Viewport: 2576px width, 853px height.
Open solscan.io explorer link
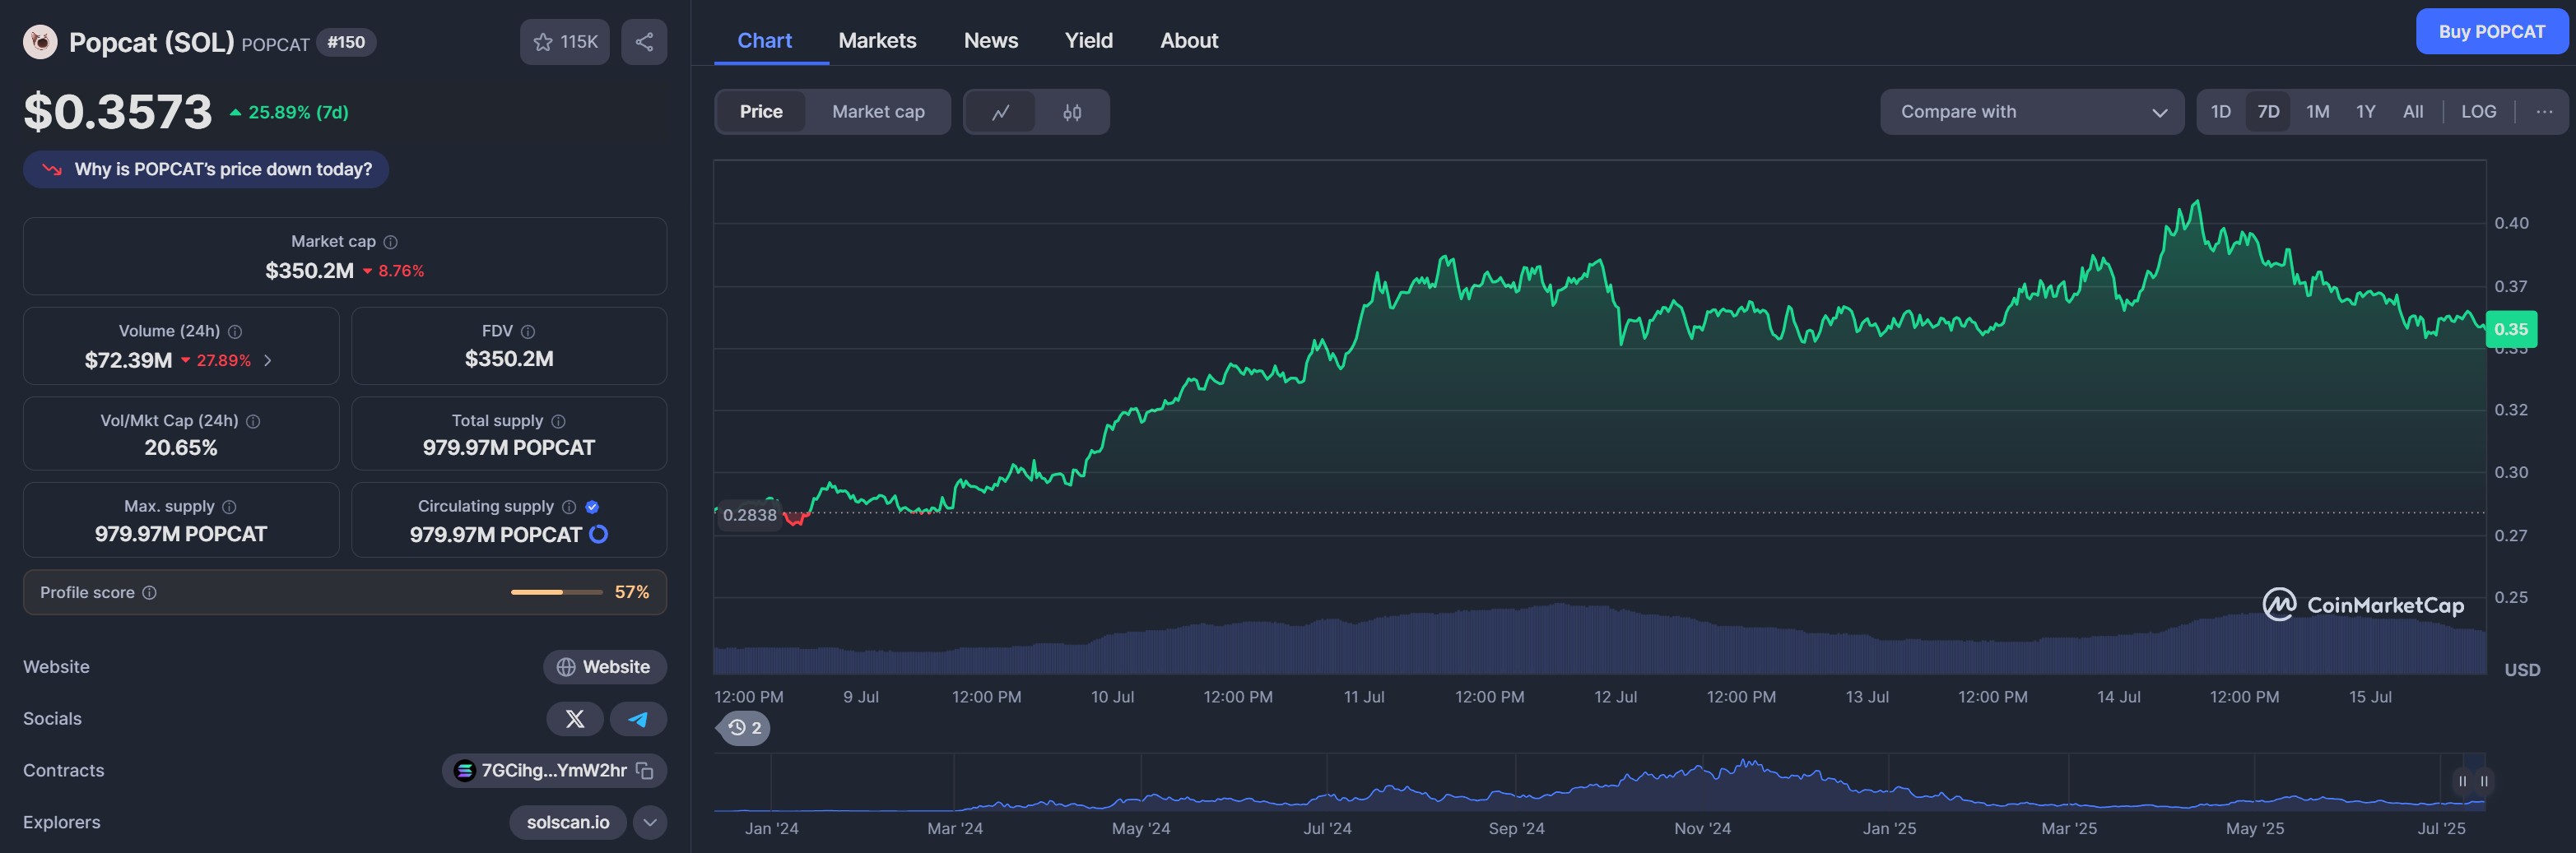tap(568, 823)
